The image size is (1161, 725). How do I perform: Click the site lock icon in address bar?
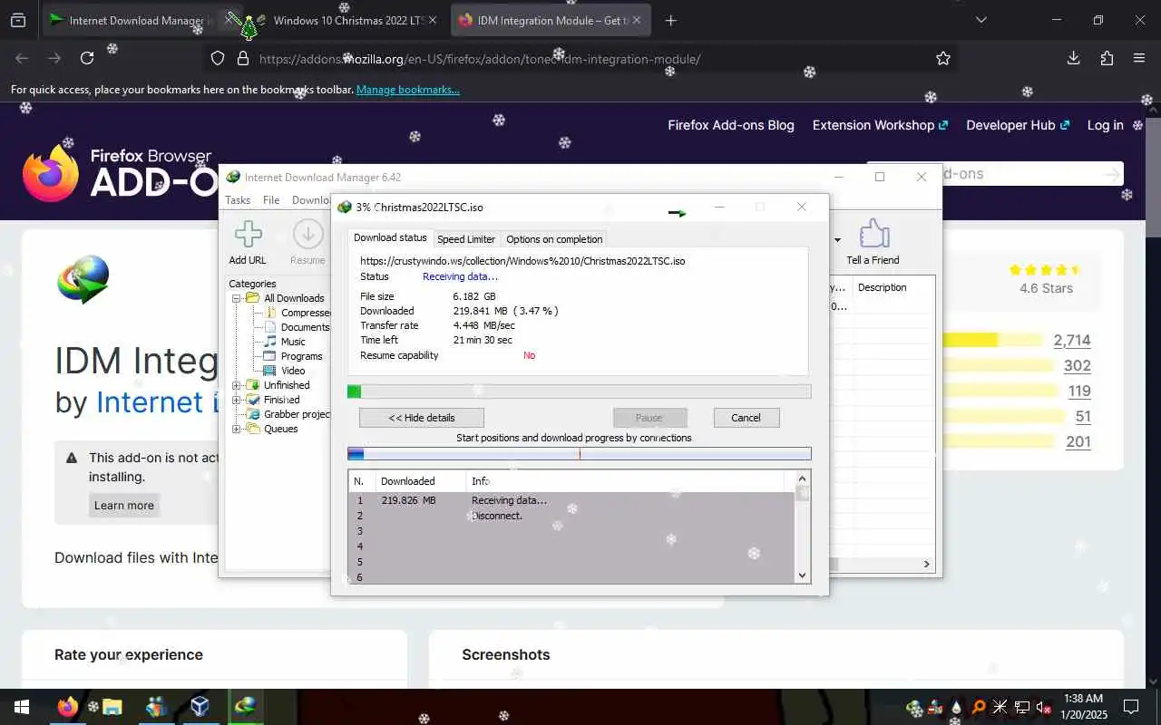coord(242,58)
